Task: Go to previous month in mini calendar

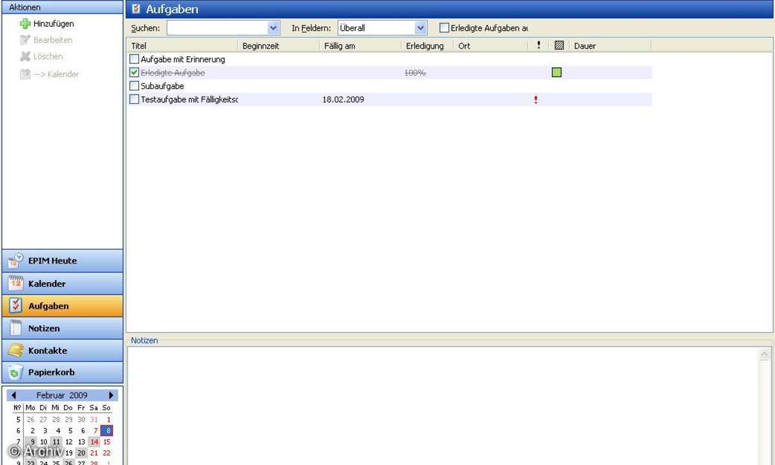Action: click(x=14, y=395)
